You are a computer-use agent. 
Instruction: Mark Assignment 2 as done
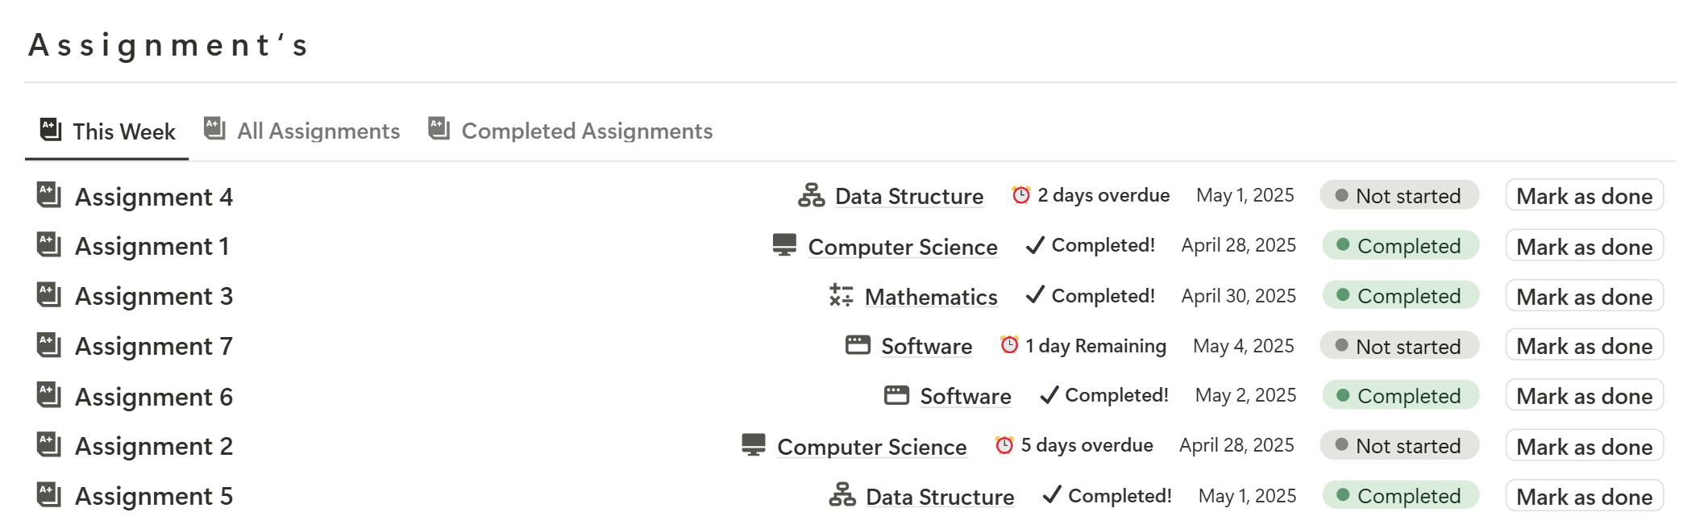click(x=1585, y=445)
